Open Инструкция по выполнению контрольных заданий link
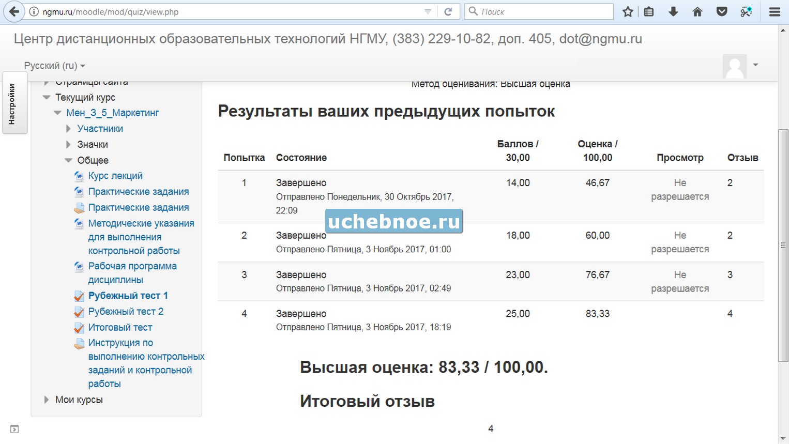This screenshot has height=444, width=789. [146, 363]
